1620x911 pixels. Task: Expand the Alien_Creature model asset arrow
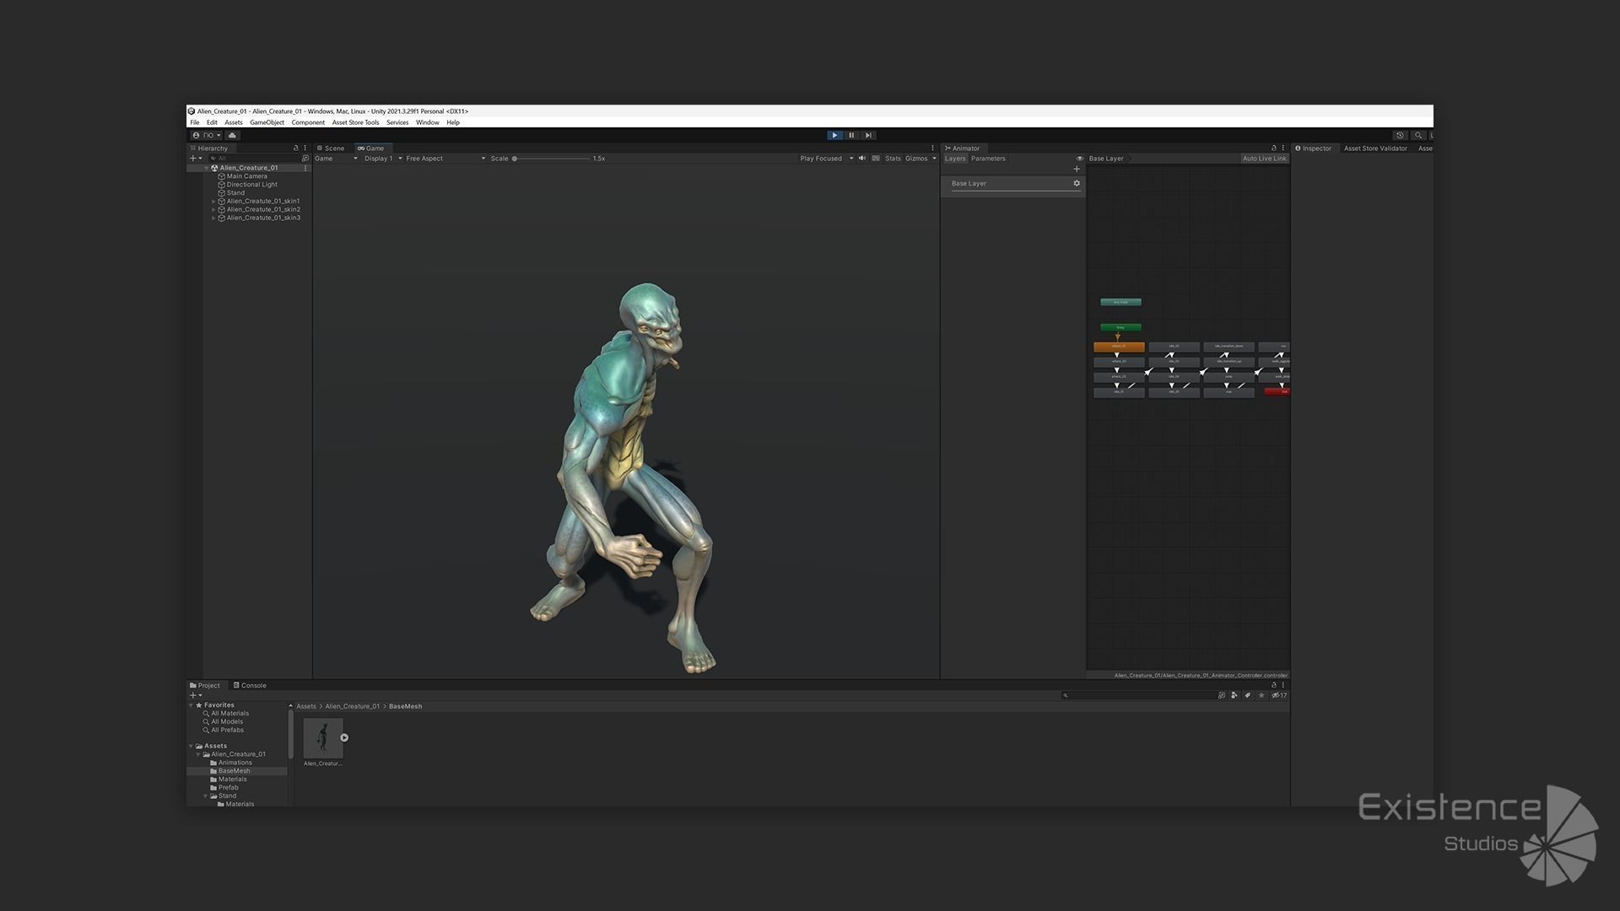pyautogui.click(x=344, y=737)
